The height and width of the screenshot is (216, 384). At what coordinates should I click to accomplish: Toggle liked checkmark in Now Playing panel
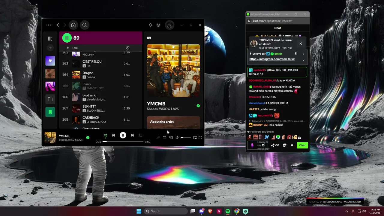tap(198, 106)
